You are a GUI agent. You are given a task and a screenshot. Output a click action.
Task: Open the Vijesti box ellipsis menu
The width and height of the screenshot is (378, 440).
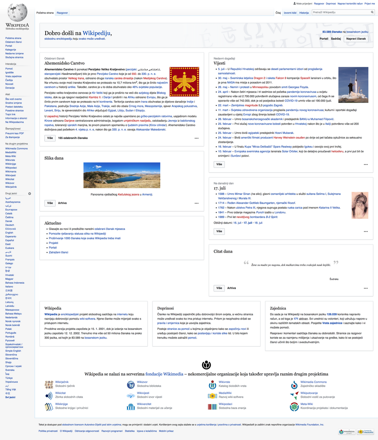tap(366, 165)
